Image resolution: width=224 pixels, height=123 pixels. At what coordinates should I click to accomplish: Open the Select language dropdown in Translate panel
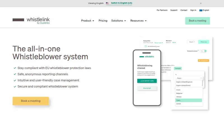pos(189,78)
